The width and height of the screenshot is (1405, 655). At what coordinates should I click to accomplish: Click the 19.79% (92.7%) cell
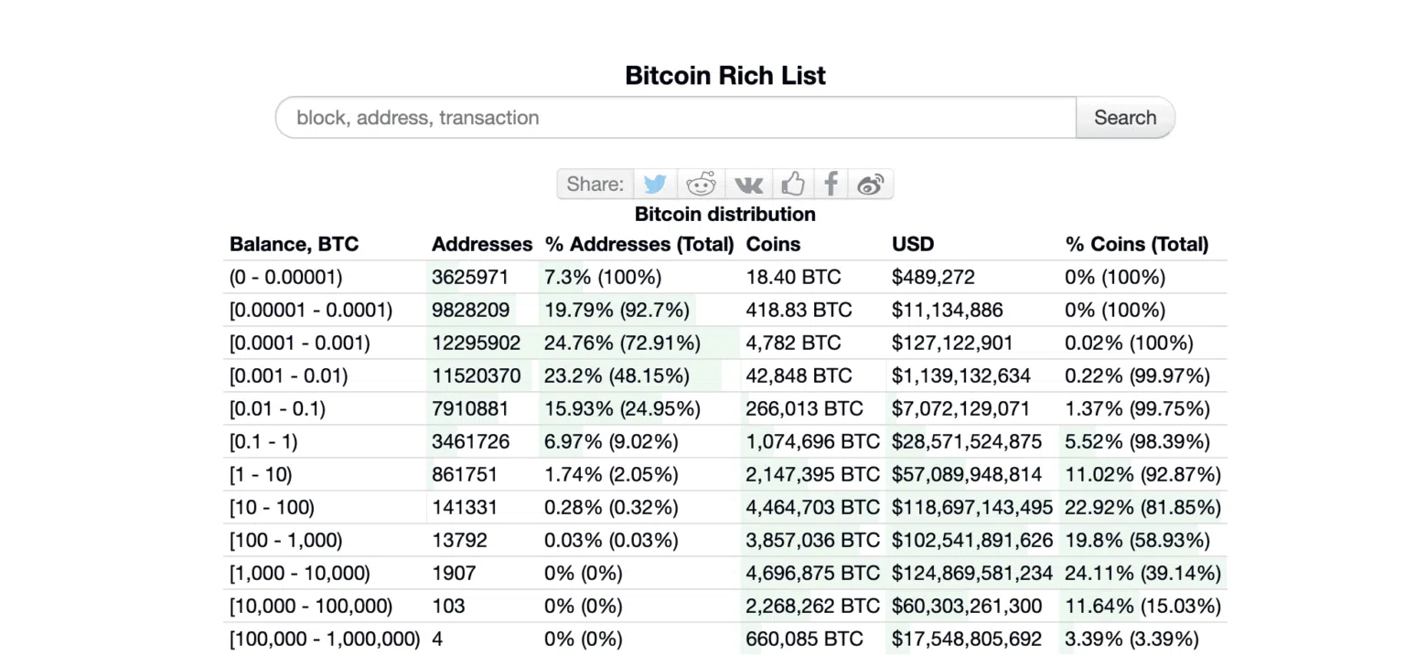(617, 310)
